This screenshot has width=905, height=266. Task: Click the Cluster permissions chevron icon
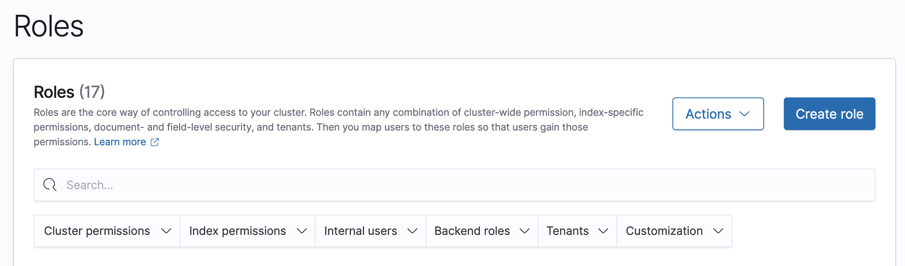pyautogui.click(x=167, y=231)
